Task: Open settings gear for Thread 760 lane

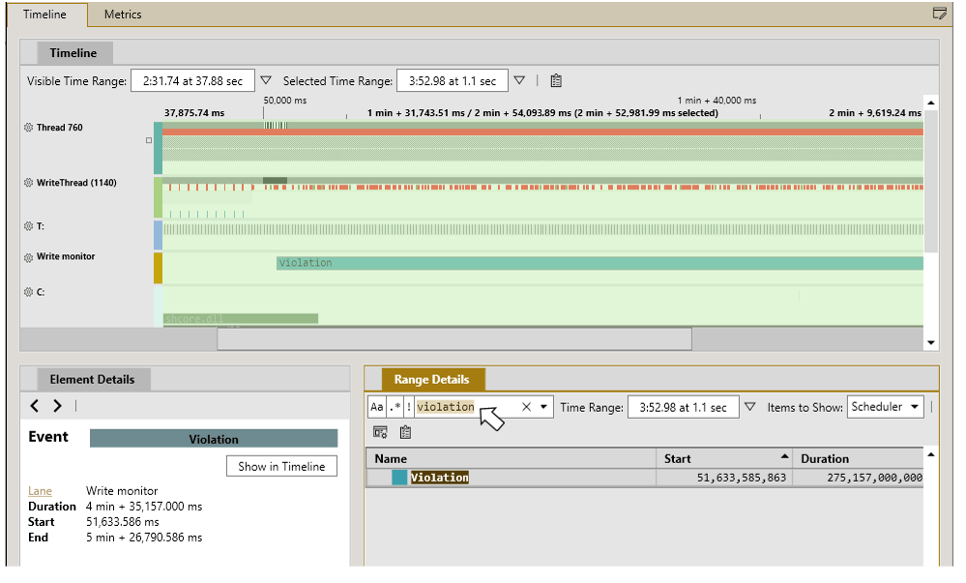Action: (x=28, y=128)
